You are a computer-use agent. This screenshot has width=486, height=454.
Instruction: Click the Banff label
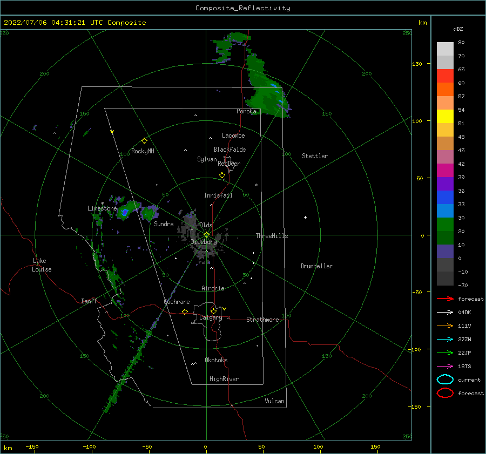point(89,301)
